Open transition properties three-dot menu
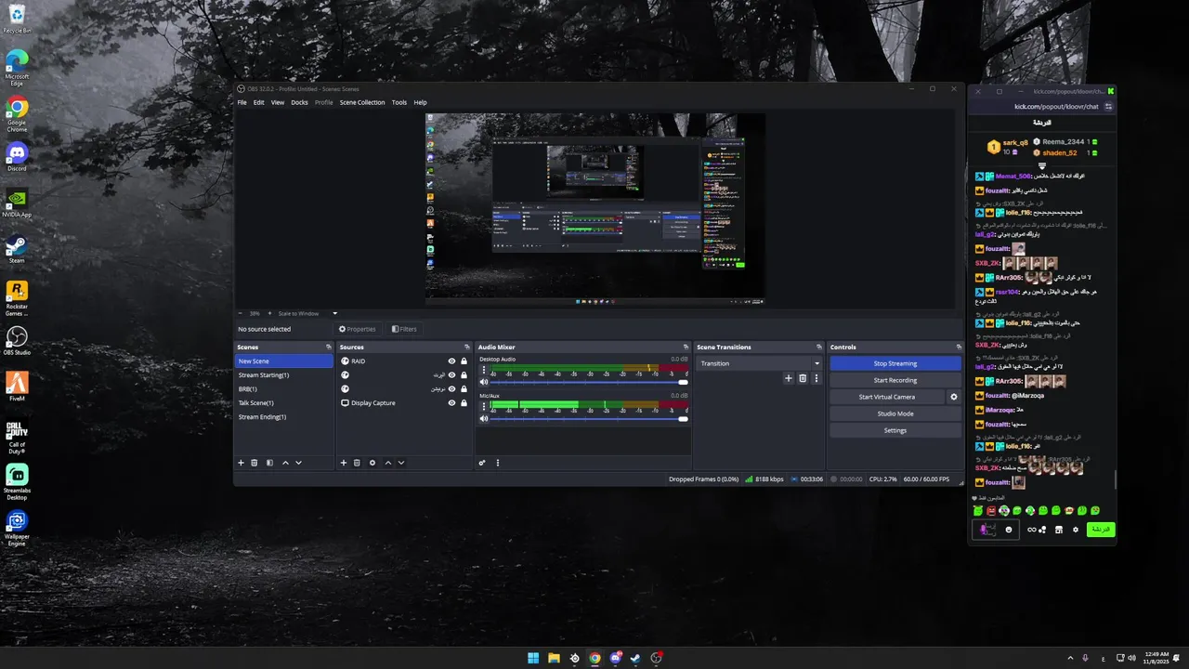 tap(817, 378)
